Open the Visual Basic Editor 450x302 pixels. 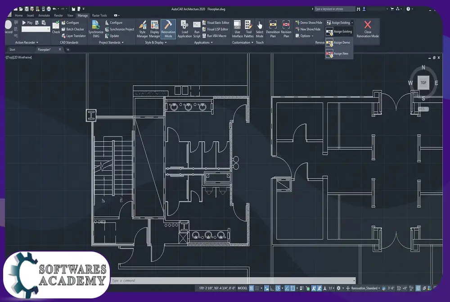(216, 23)
